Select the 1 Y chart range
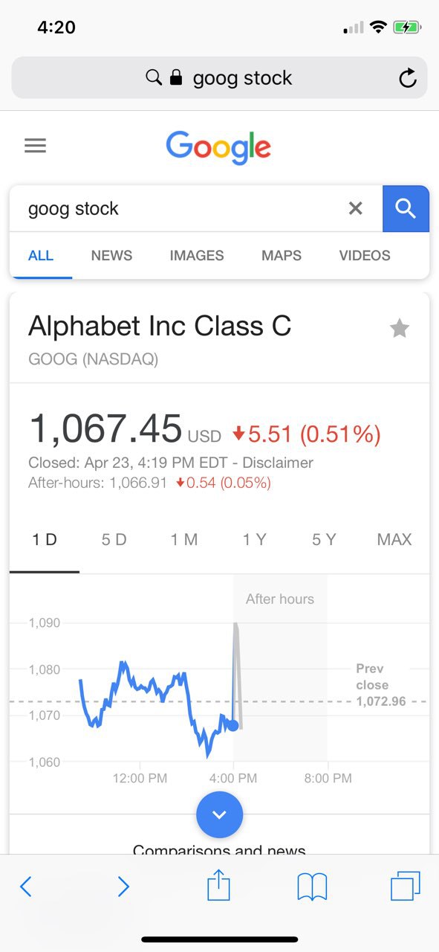Viewport: 439px width, 952px height. pos(254,540)
